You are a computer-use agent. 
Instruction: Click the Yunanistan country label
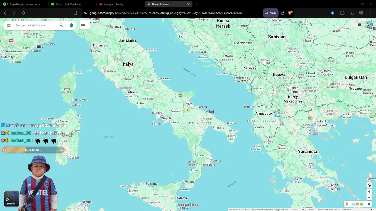pyautogui.click(x=308, y=152)
